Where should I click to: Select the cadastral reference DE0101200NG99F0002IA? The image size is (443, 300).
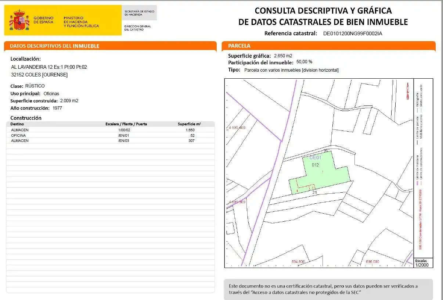click(x=353, y=33)
